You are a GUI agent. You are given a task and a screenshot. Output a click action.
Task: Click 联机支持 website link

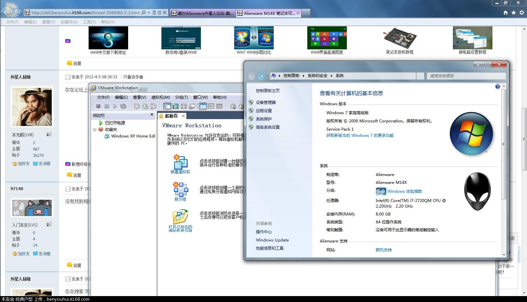(x=383, y=250)
